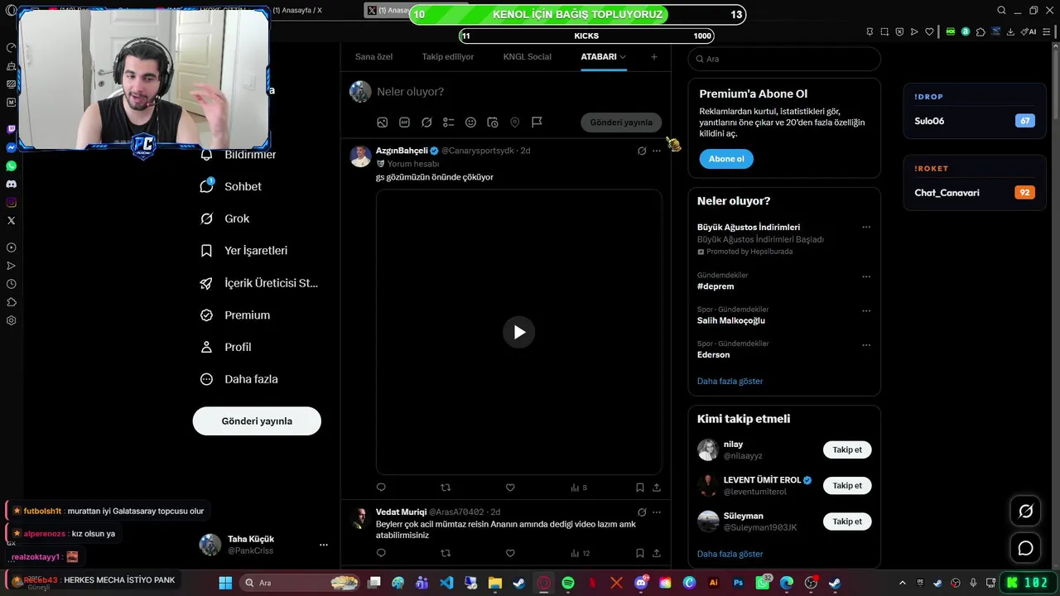Add an image to the new post
Viewport: 1060px width, 596px height.
(x=383, y=123)
